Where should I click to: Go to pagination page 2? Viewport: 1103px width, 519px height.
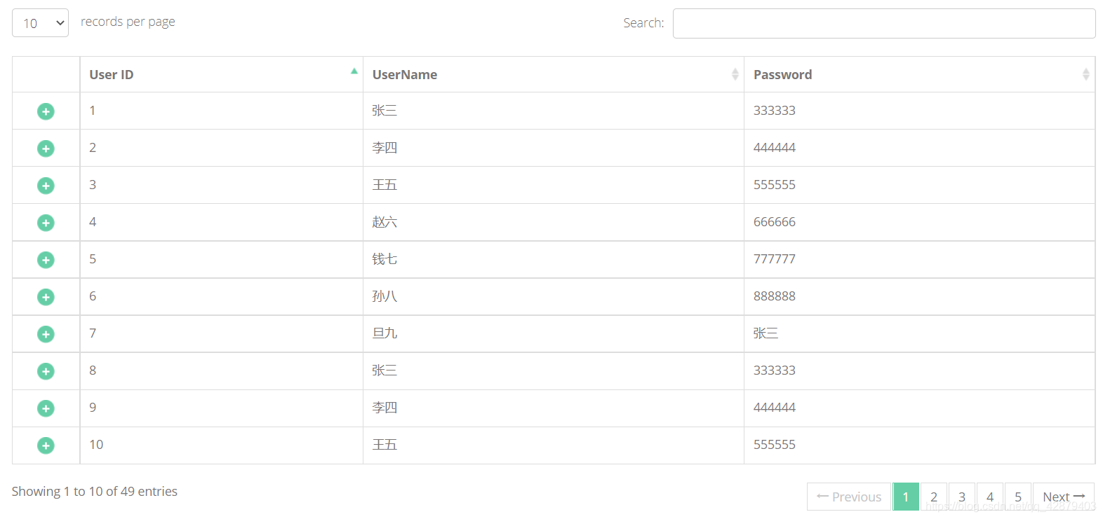(934, 497)
